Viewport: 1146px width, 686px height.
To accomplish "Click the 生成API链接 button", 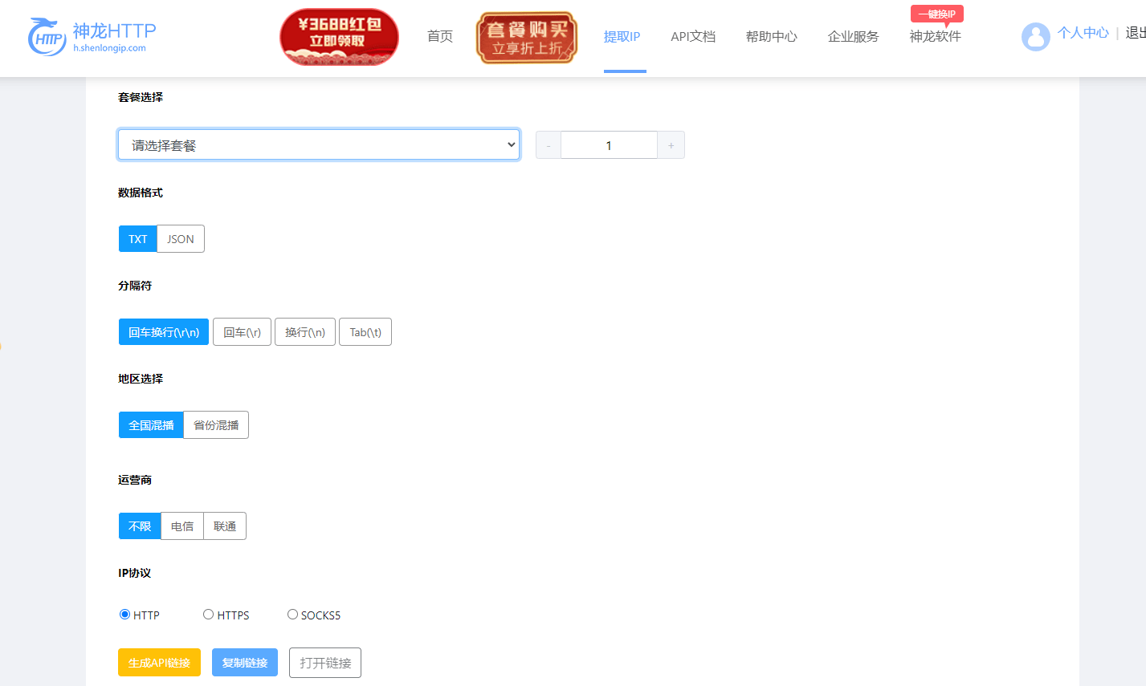I will coord(159,662).
